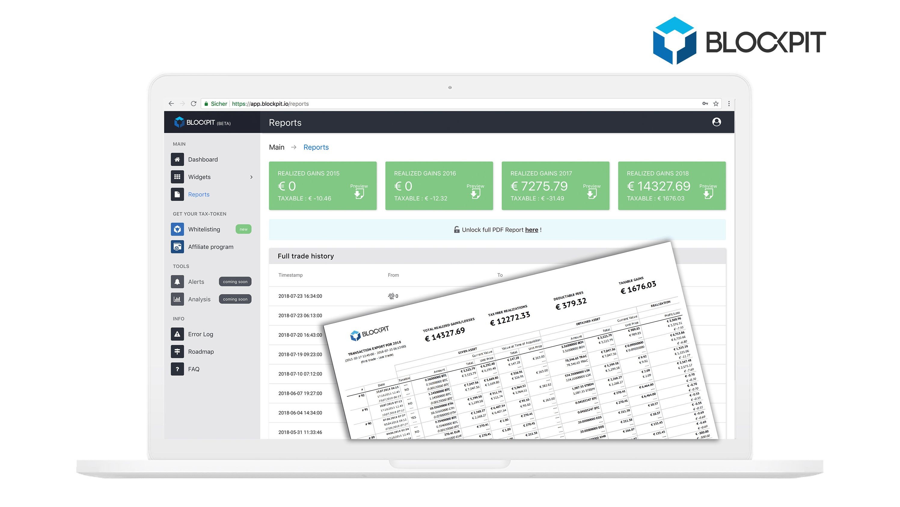
Task: Click the Affiliate program icon
Action: (x=177, y=247)
